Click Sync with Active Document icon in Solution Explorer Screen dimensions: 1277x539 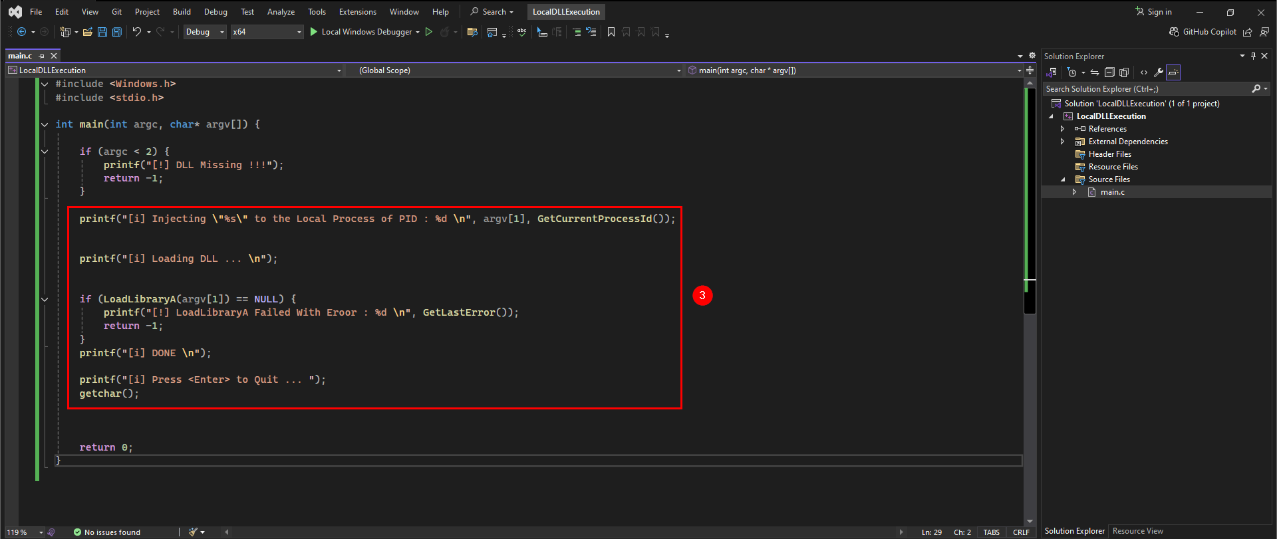(1095, 72)
